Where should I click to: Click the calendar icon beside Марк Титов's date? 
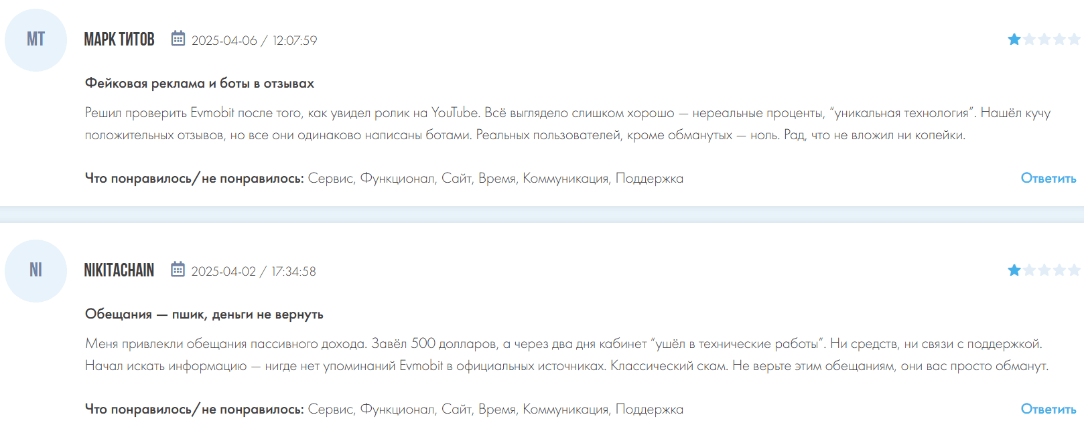coord(178,39)
